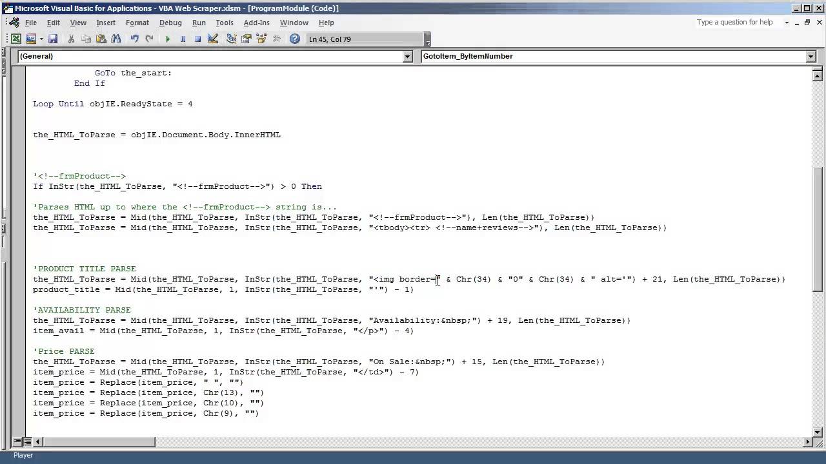Open the Insert object dropdown arrow
This screenshot has width=826, height=464.
click(x=41, y=39)
